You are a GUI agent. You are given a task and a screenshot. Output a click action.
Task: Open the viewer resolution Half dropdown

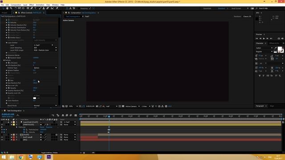click(112, 106)
